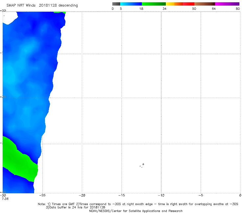Screen dimensions: 243x213
Task: Click the yellow-red 34-50 segment of the color bar
Action: pos(180,4)
